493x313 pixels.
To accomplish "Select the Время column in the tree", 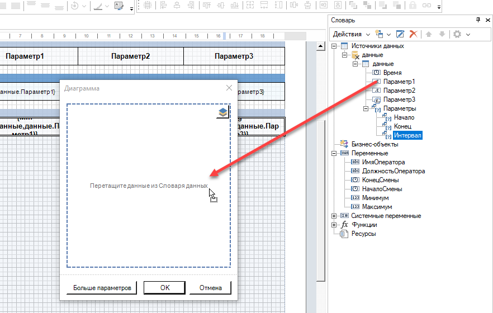I will point(392,73).
